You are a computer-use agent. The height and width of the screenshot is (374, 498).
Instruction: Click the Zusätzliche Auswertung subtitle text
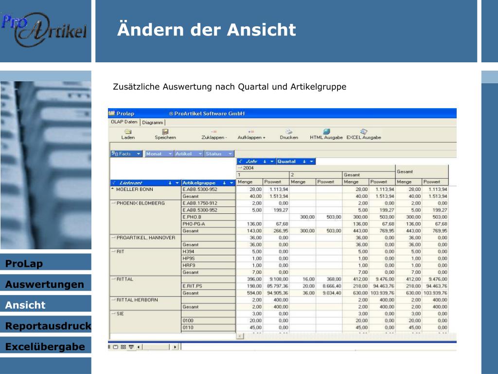[x=230, y=87]
